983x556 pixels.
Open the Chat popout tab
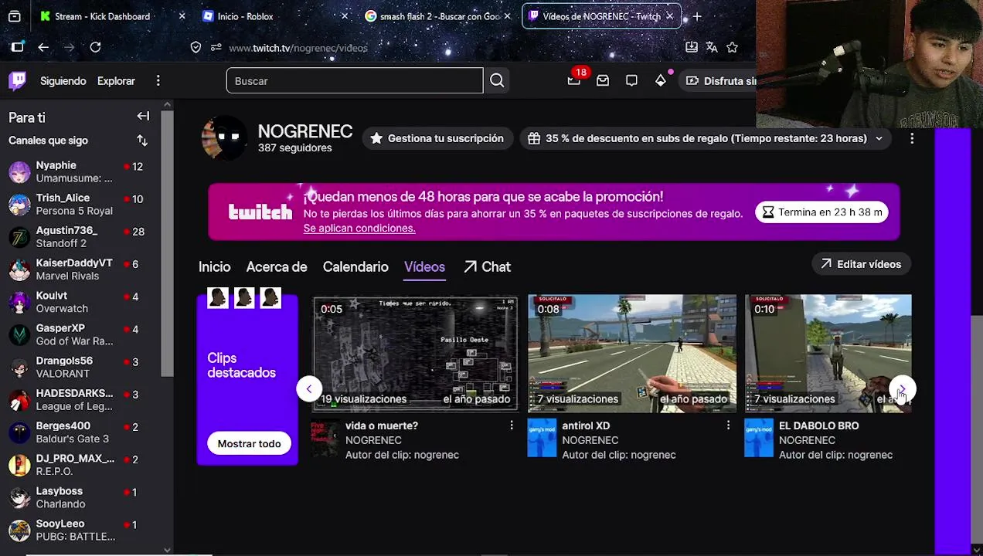point(487,266)
